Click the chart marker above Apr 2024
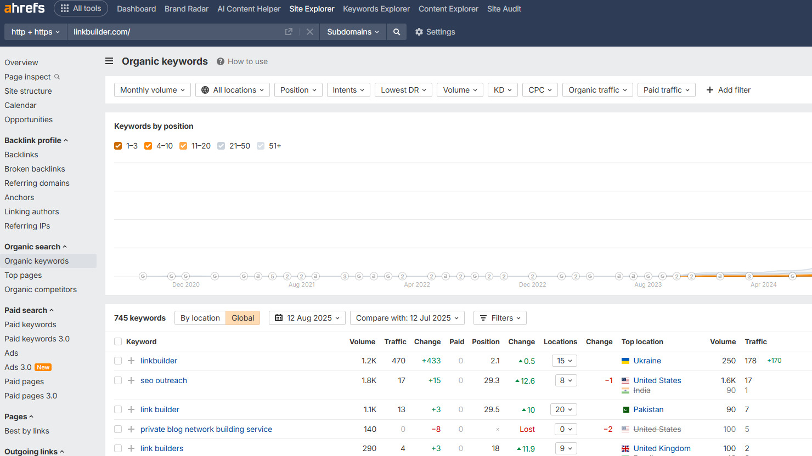812x456 pixels. [x=749, y=276]
